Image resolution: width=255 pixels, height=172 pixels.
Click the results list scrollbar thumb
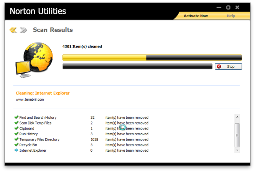click(x=237, y=135)
